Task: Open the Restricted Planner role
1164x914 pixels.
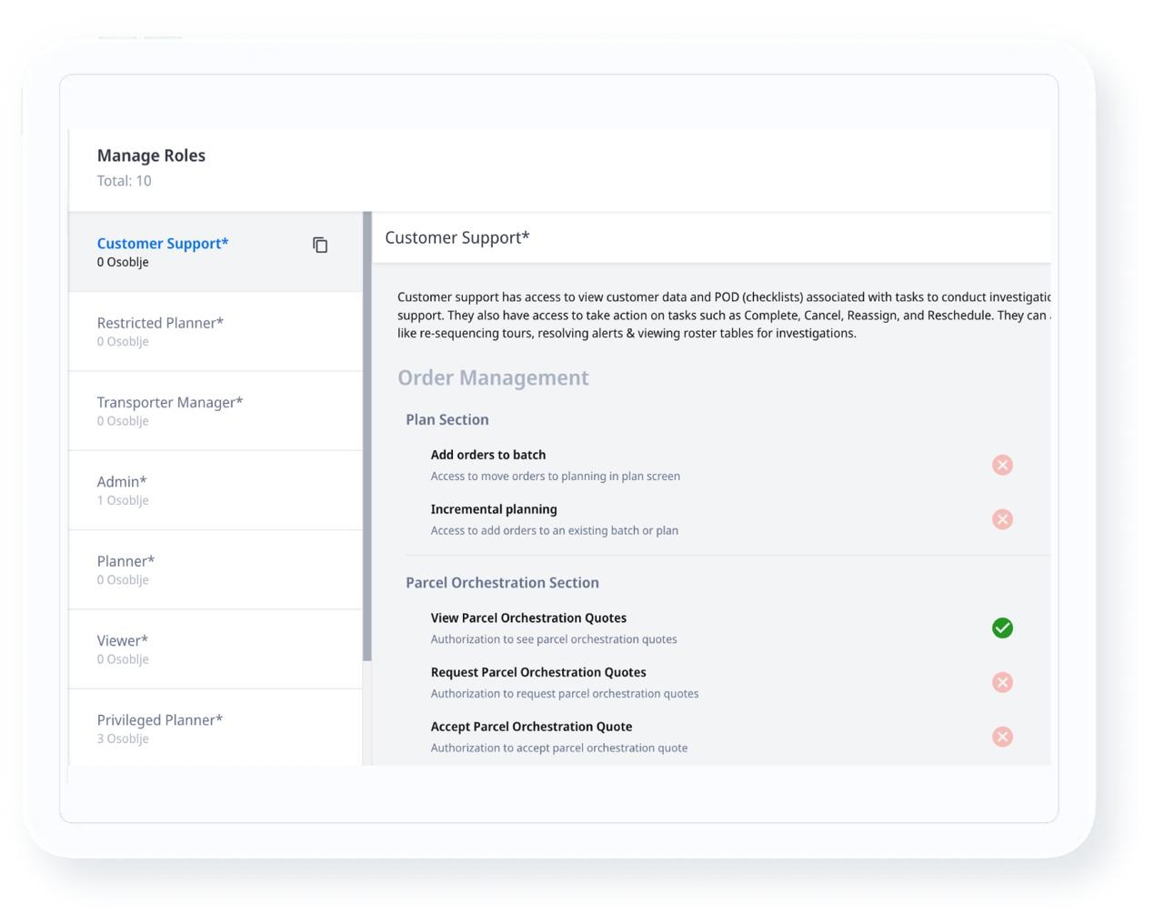Action: 160,323
